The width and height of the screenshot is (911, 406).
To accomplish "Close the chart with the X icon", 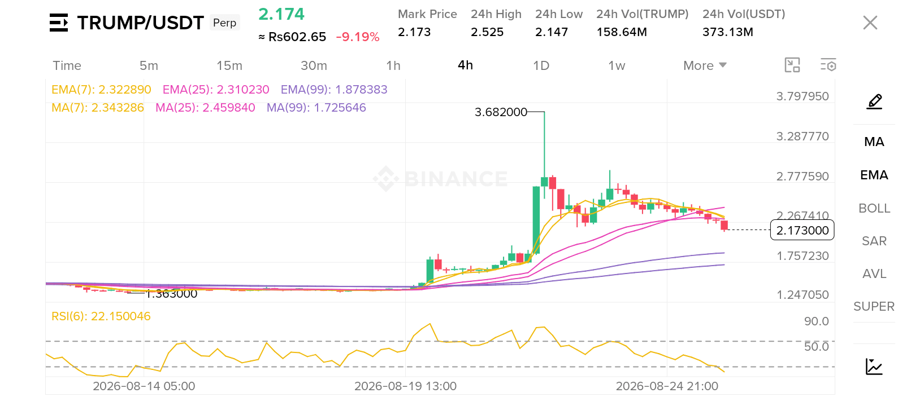I will click(870, 23).
